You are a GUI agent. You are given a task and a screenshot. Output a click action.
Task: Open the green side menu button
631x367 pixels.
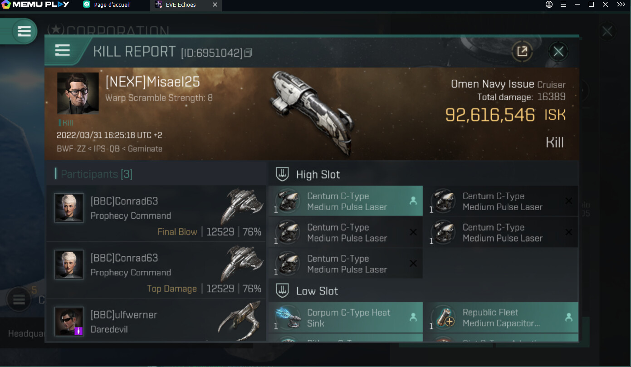point(24,31)
